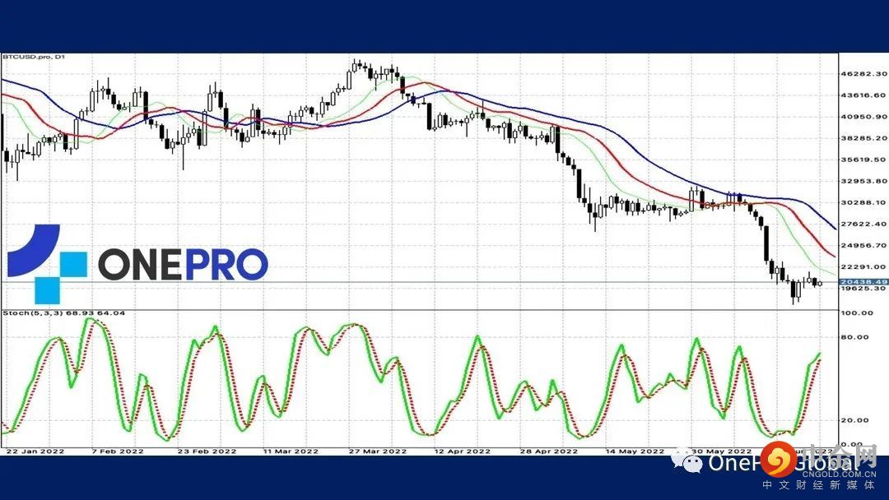Click the 11 Mar 2022 date label

point(291,451)
